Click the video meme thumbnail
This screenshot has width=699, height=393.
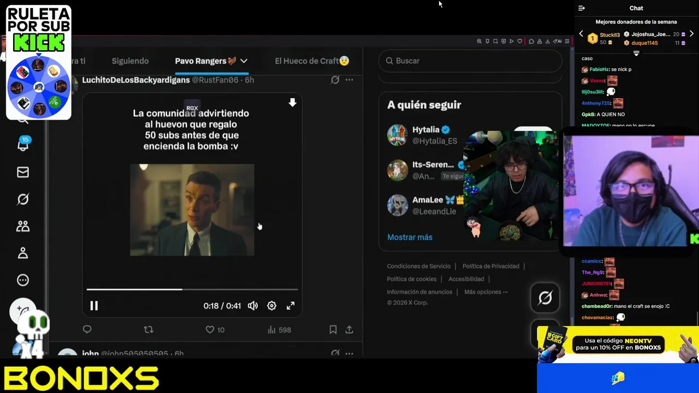click(192, 210)
